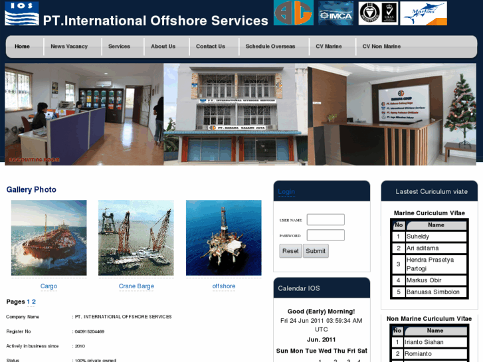Click the PT.International Offshore Services site title

(x=155, y=21)
